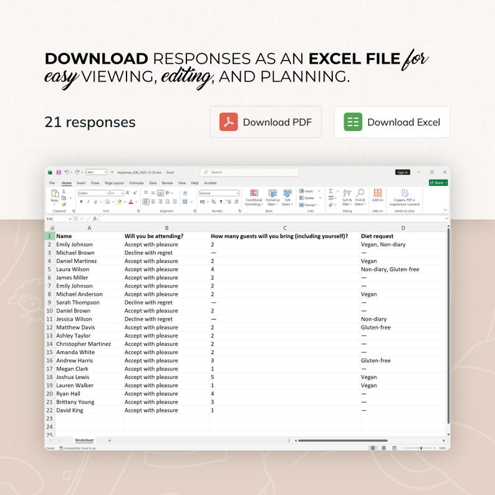Click the Format Painter brush icon
The height and width of the screenshot is (495, 495).
pyautogui.click(x=64, y=205)
